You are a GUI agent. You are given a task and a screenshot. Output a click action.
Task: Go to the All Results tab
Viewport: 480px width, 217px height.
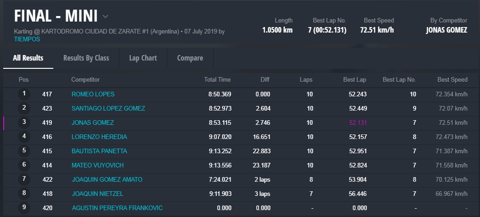point(28,58)
